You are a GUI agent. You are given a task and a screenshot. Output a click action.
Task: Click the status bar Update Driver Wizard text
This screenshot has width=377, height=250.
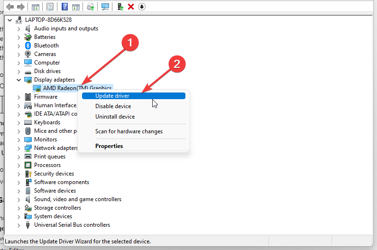point(78,241)
